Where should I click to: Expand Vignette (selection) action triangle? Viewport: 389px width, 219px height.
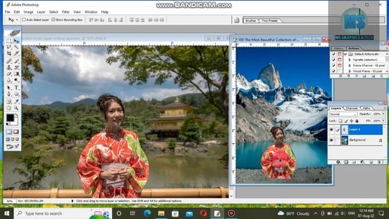click(x=349, y=60)
